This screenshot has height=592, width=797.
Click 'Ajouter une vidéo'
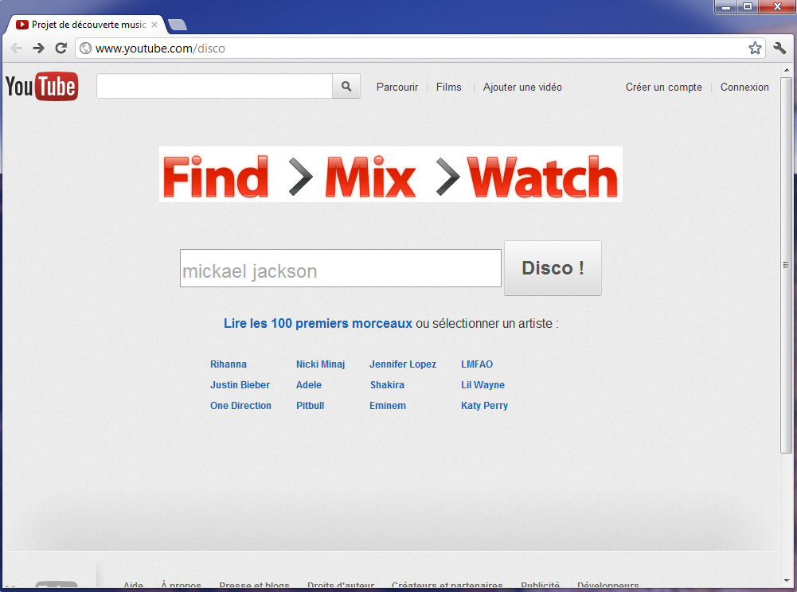[x=522, y=88]
